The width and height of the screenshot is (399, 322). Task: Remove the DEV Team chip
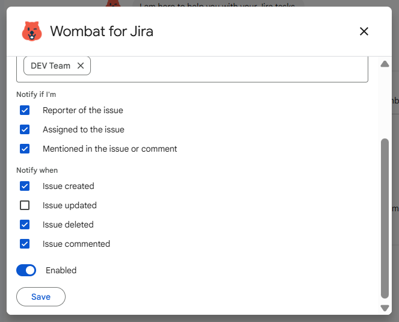click(81, 66)
